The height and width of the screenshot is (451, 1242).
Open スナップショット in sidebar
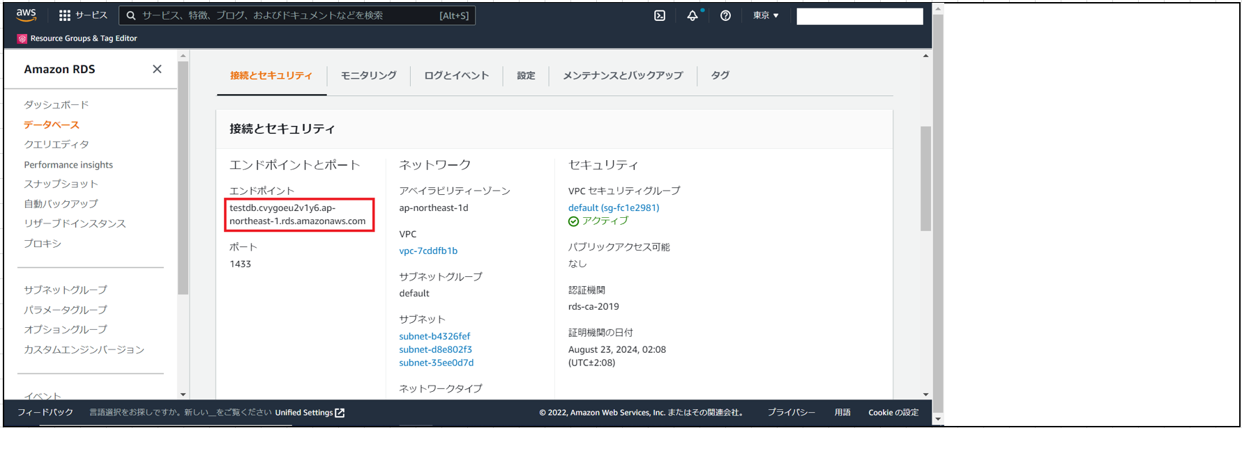coord(61,184)
